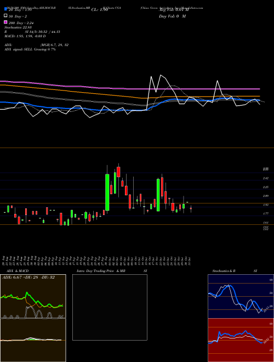Image resolution: width=274 pixels, height=362 pixels.
Task: Click the 'CL: 1.90' closing price label
Action: pos(100,10)
